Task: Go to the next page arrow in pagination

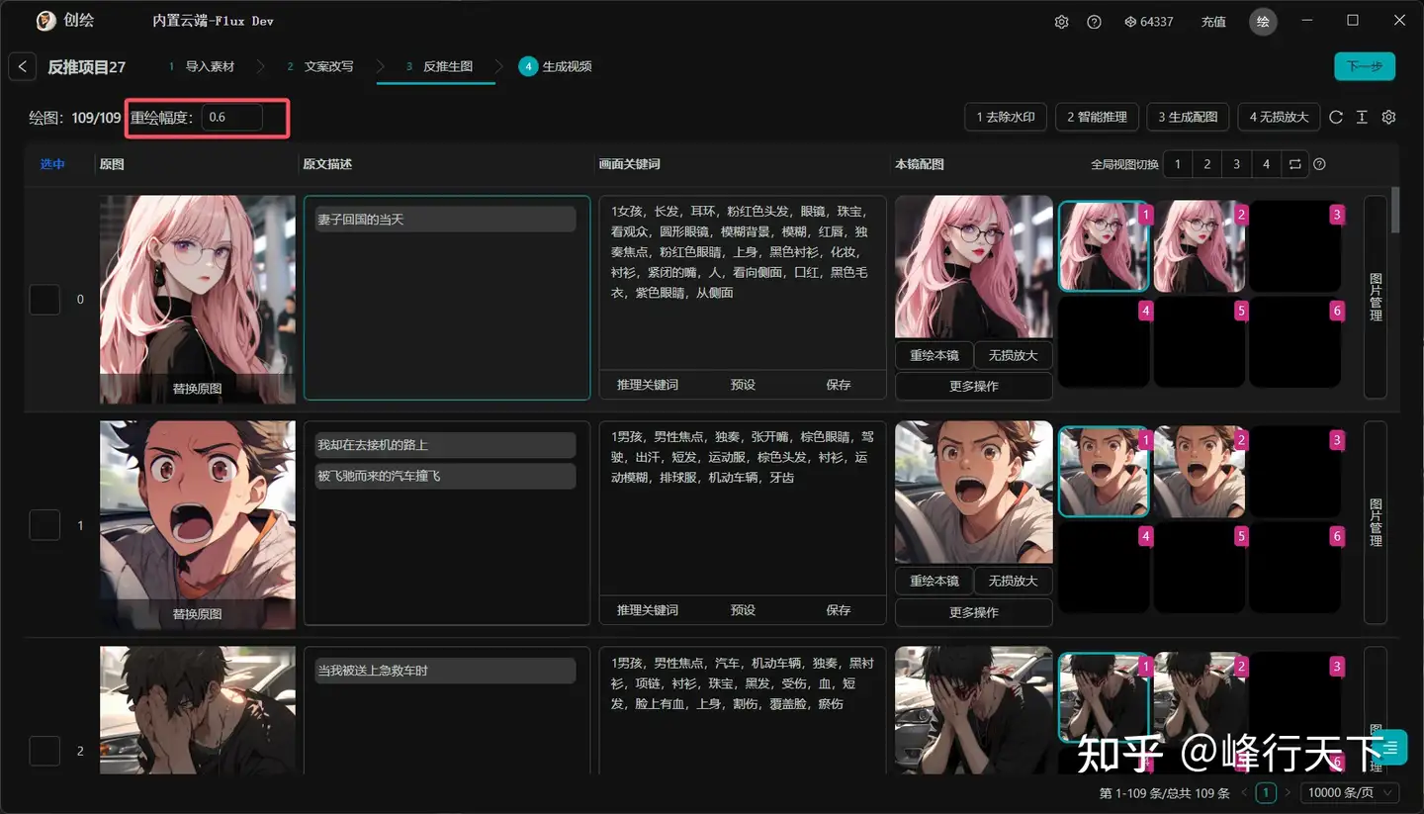Action: click(1287, 792)
